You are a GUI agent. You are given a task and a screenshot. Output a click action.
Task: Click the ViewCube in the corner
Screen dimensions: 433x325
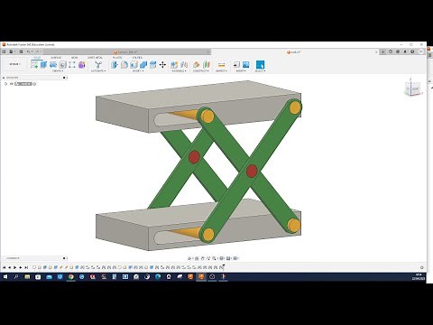pyautogui.click(x=413, y=88)
